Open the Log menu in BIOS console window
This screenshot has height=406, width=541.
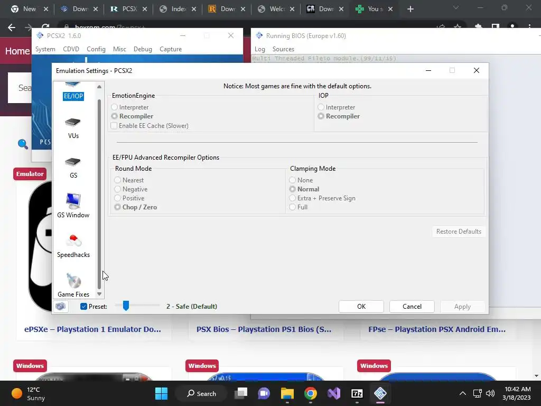(x=260, y=49)
